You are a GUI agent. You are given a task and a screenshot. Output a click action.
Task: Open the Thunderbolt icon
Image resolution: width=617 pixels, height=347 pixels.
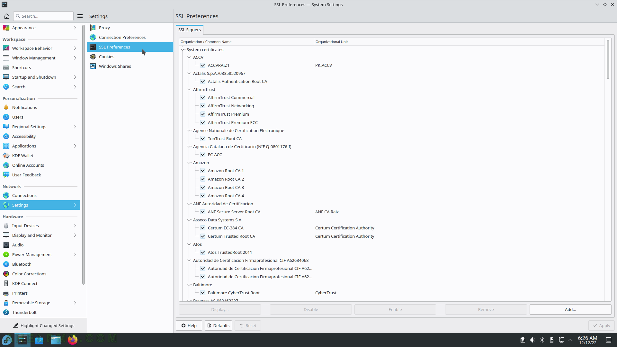pyautogui.click(x=6, y=312)
